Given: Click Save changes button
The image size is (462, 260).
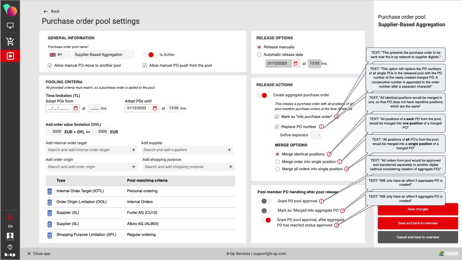Looking at the screenshot, I should click(x=418, y=209).
